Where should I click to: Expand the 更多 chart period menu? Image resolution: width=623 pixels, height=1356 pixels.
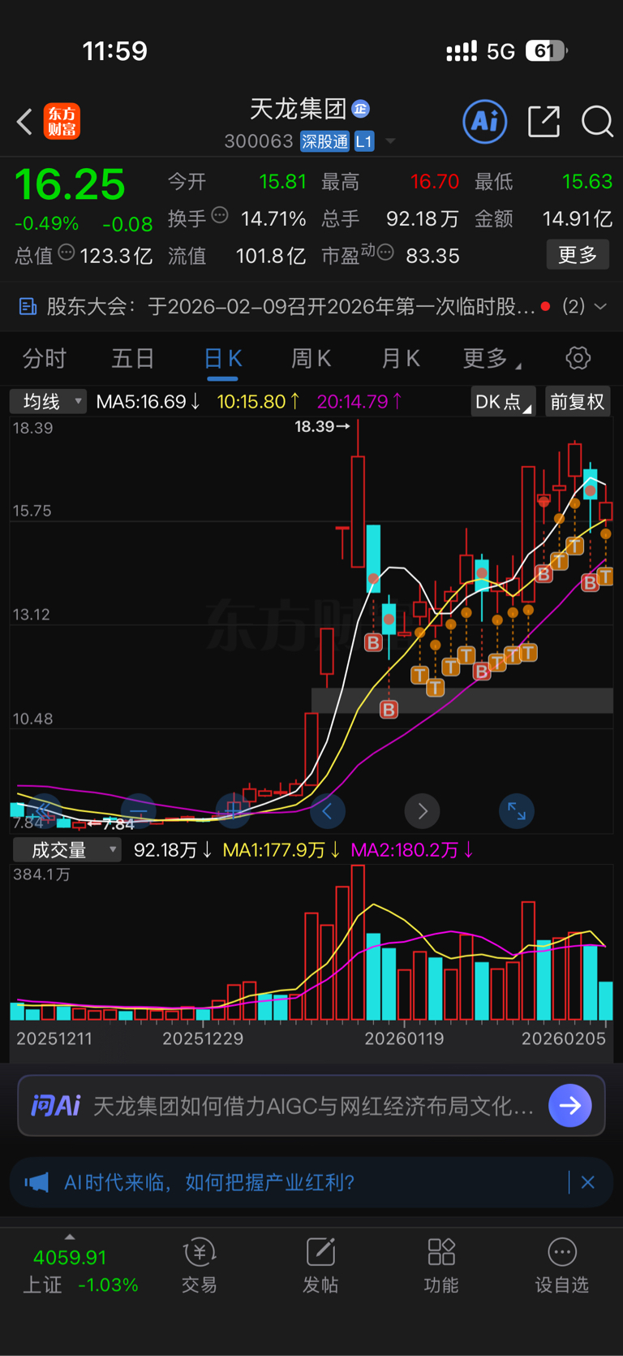pyautogui.click(x=492, y=358)
